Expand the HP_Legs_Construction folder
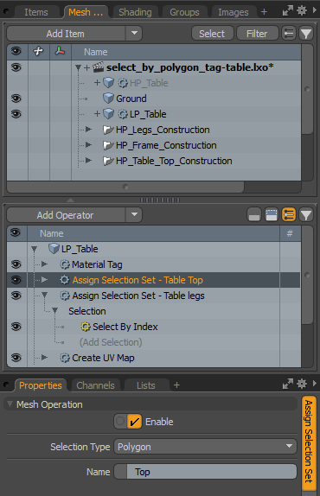 tap(88, 130)
